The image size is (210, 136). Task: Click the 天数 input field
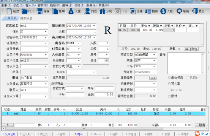[81, 32]
